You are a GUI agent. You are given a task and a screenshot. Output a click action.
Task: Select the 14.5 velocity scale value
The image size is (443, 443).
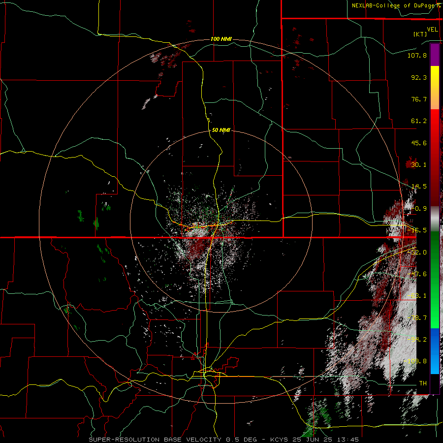tap(419, 187)
